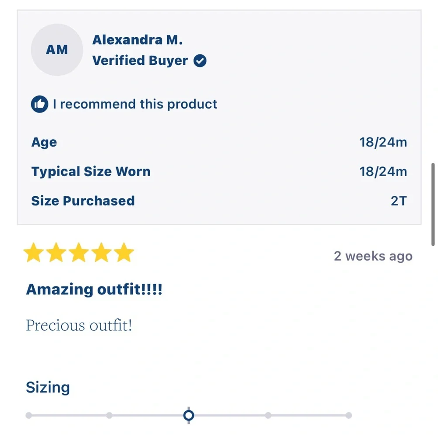Click the first yellow rating star
The image size is (438, 438).
(x=34, y=252)
